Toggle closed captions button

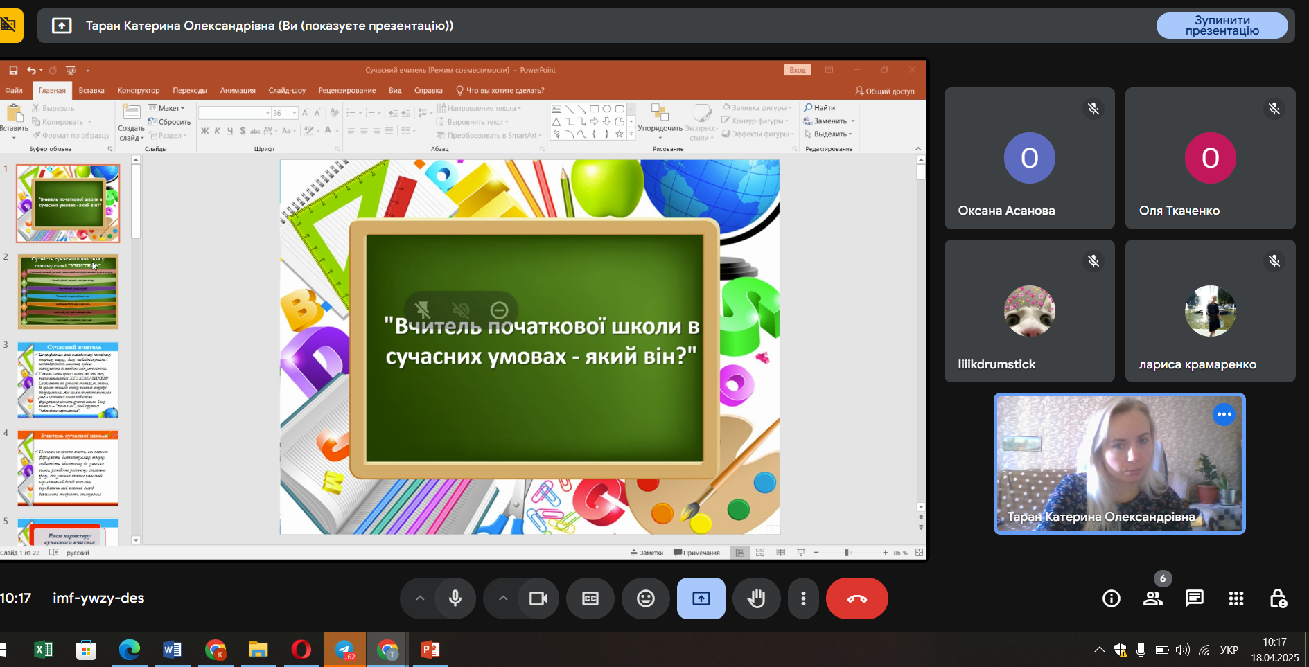click(x=590, y=598)
